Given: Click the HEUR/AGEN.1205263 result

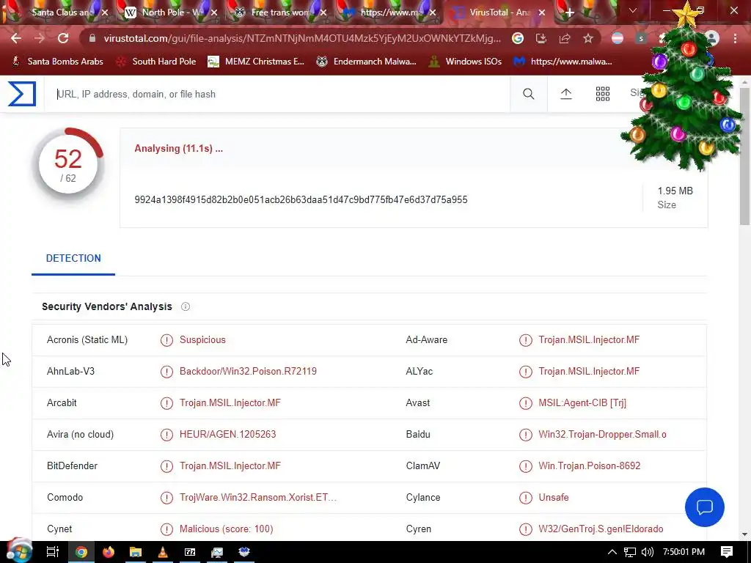Looking at the screenshot, I should click(227, 435).
